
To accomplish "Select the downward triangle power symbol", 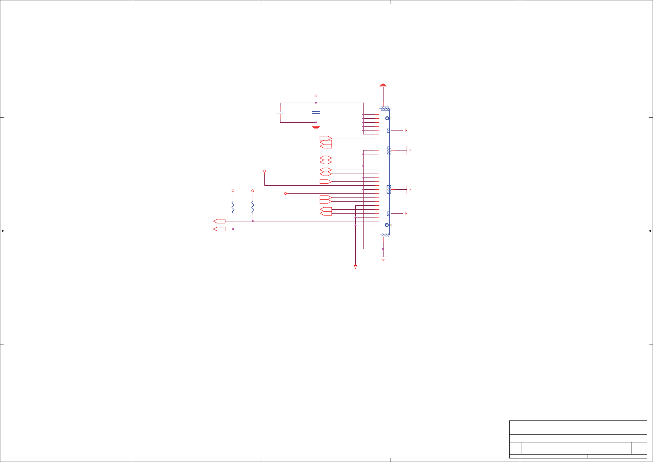I will coord(355,267).
